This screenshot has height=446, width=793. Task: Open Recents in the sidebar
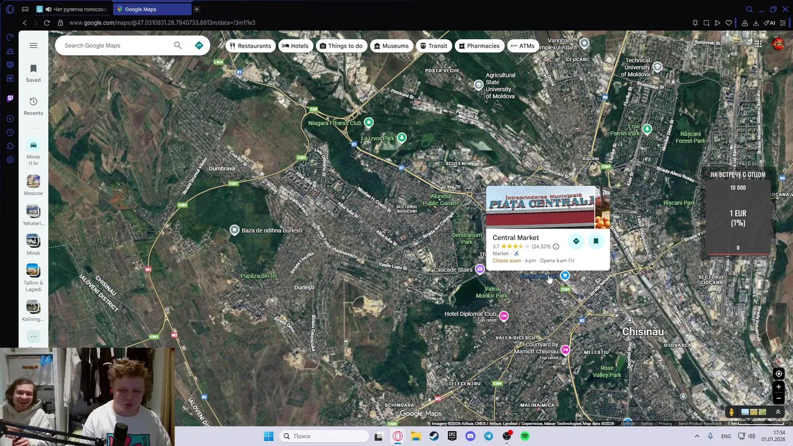(33, 106)
